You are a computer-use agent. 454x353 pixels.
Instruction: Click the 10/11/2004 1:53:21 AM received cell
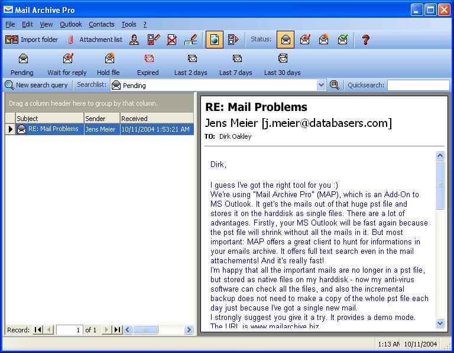(157, 129)
